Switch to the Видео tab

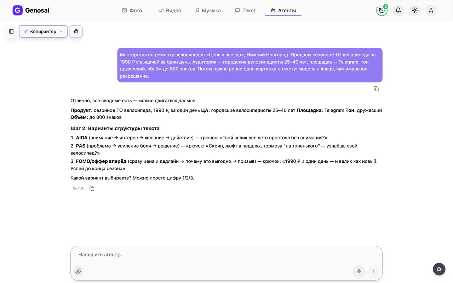[x=170, y=11]
